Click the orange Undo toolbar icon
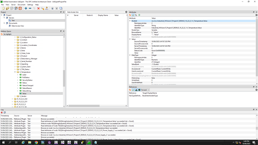 point(20,8)
